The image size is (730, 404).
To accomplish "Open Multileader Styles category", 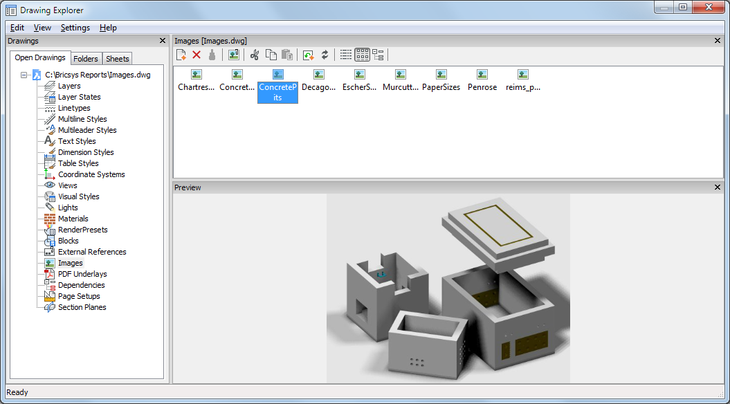I will [87, 130].
